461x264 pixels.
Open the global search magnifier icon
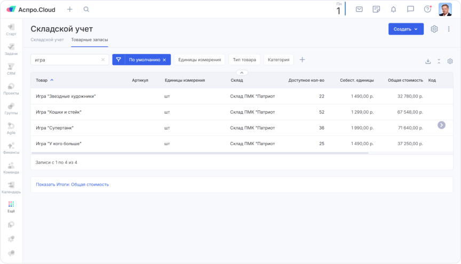coord(86,9)
